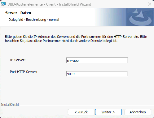The height and width of the screenshot is (118, 154).
Task: Click the 'Port HTTP-Server:' label
Action: tap(24, 72)
